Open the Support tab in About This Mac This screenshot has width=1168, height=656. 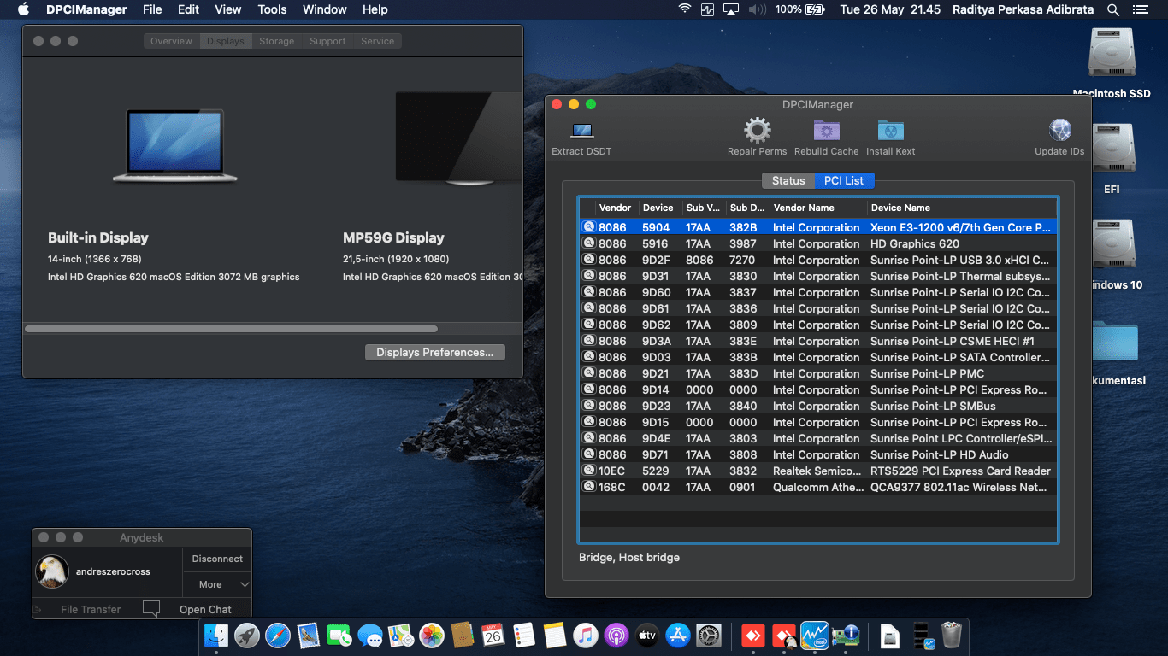(327, 41)
